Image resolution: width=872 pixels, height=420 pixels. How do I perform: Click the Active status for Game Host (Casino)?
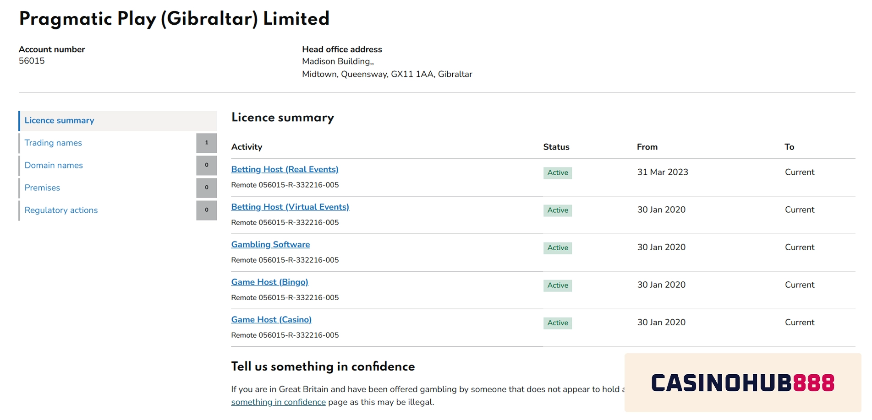[x=558, y=323]
